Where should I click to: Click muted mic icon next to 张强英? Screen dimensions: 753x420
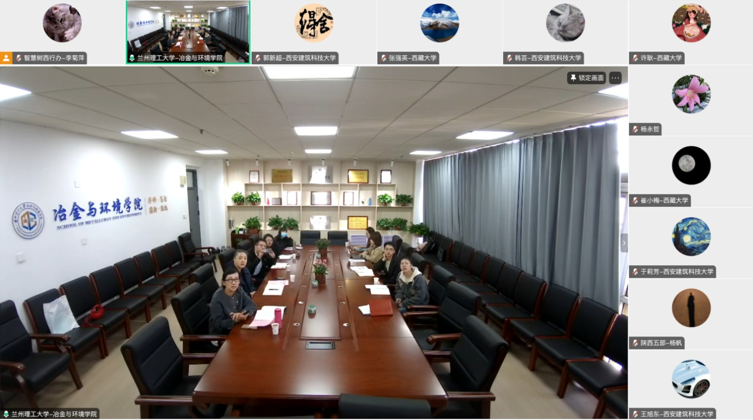384,58
